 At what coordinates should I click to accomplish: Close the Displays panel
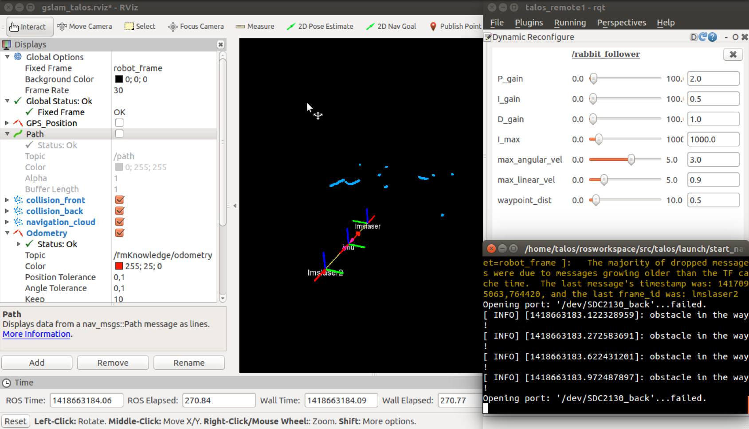pos(220,44)
